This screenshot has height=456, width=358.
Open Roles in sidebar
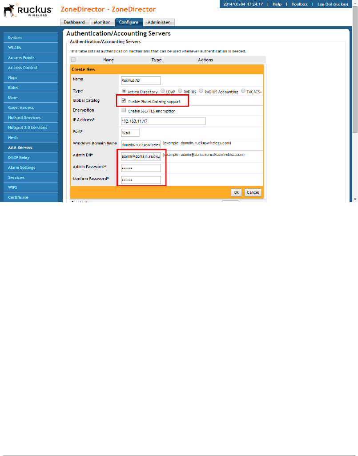click(31, 88)
